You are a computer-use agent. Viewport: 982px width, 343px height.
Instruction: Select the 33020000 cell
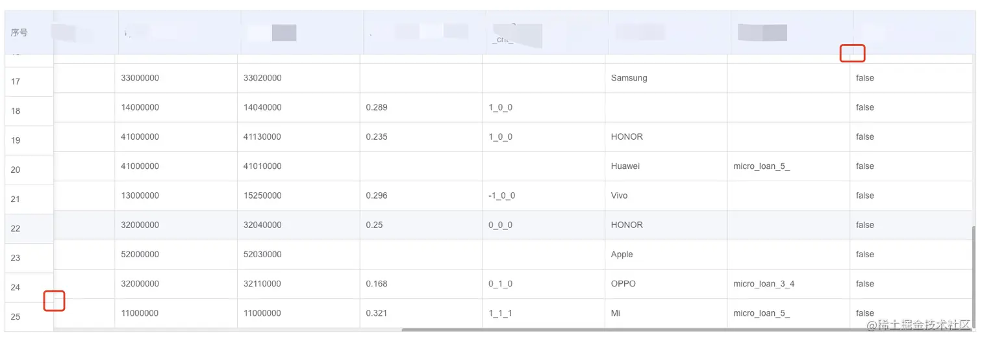pos(262,78)
